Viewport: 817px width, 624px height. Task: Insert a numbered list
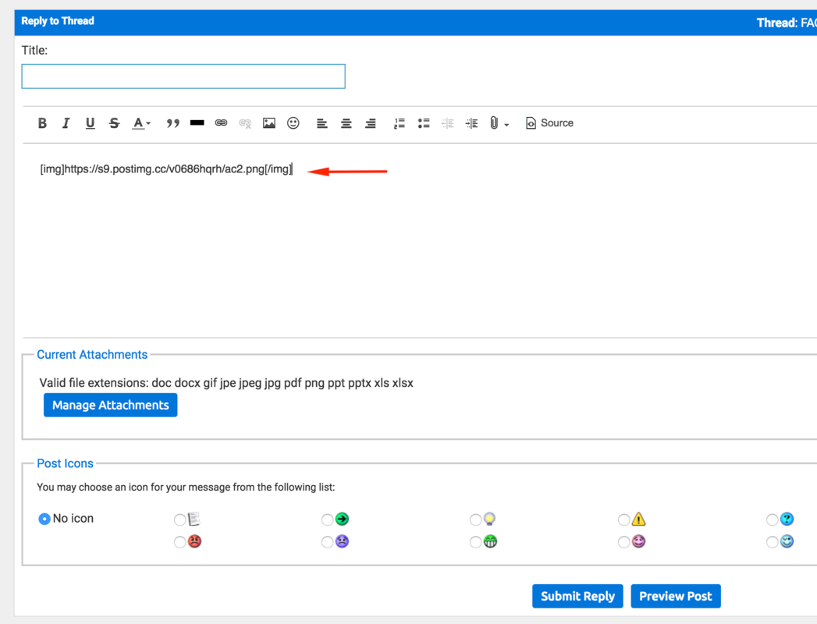tap(399, 123)
